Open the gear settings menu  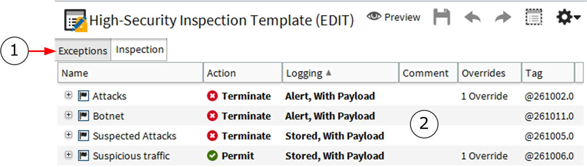[x=568, y=17]
